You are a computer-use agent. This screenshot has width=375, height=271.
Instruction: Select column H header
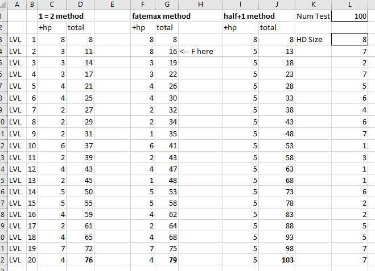click(200, 5)
